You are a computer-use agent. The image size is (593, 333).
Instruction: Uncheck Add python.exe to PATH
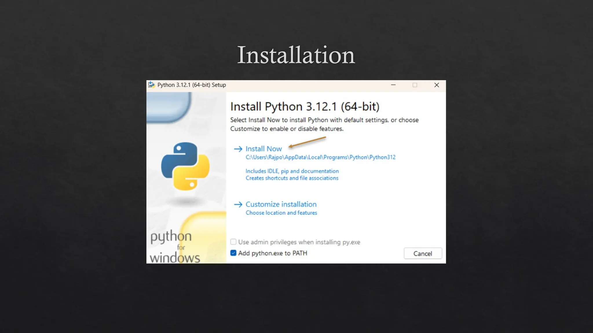(x=233, y=253)
